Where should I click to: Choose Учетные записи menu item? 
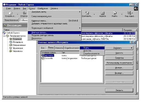(x=55, y=33)
